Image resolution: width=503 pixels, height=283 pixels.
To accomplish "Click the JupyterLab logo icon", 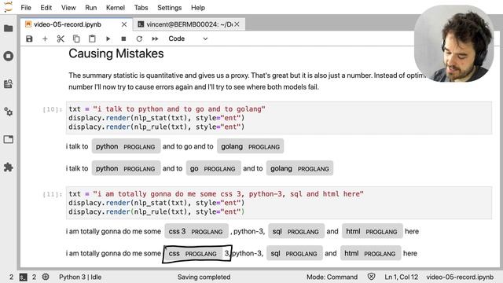I will pyautogui.click(x=8, y=6).
